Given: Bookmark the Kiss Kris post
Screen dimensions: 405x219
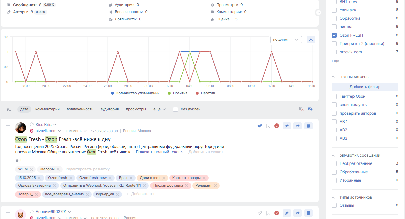Looking at the screenshot, I should pyautogui.click(x=268, y=126).
